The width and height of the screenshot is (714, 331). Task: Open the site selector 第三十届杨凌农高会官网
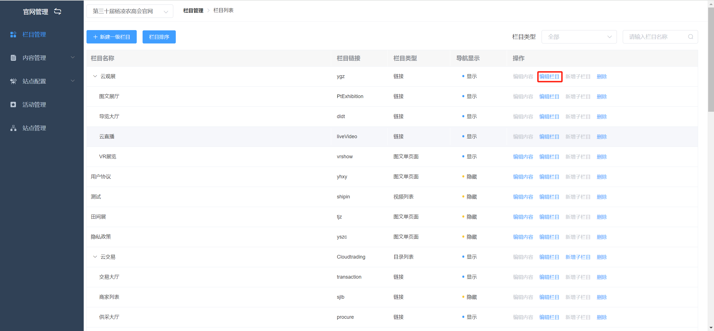pos(130,11)
